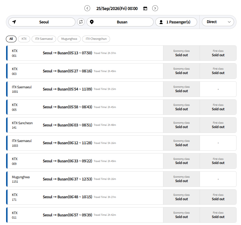Click Seoul → Busan(05:27 ~ 08:16) route
Image resolution: width=241 pixels, height=225 pixels.
pyautogui.click(x=68, y=71)
